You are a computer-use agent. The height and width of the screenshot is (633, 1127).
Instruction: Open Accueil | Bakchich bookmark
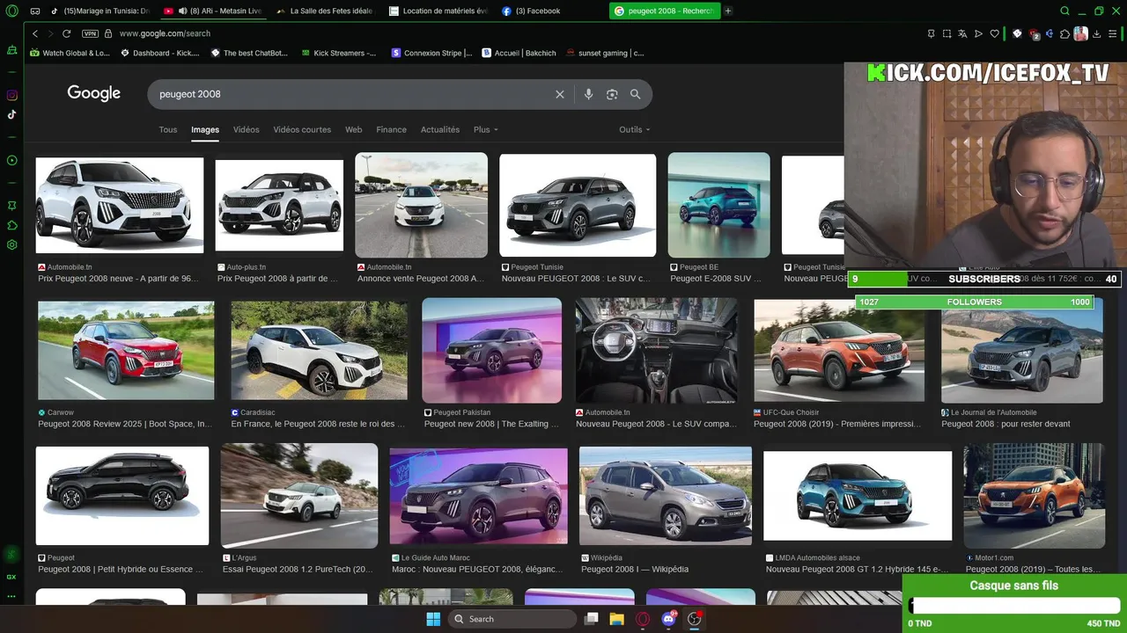519,53
